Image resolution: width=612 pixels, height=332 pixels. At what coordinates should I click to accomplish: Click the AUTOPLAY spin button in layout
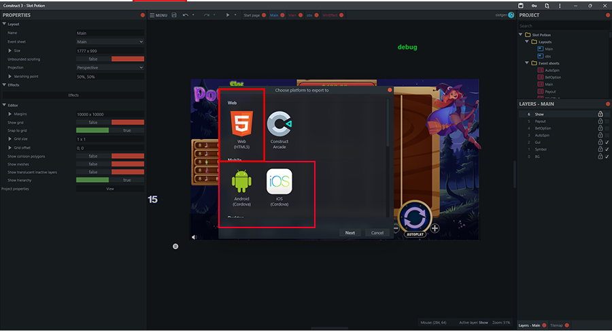415,219
